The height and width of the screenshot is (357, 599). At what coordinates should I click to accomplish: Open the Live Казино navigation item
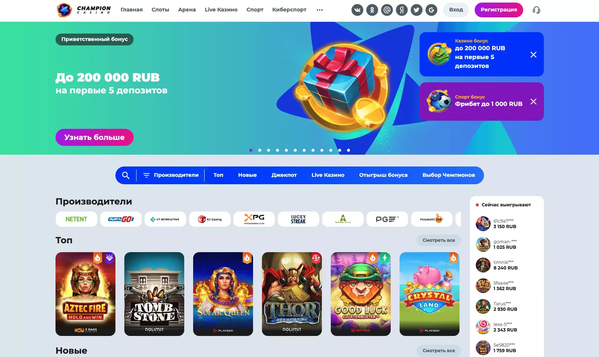pyautogui.click(x=221, y=10)
